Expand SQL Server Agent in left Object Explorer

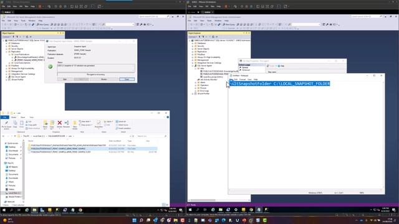(x=7, y=77)
